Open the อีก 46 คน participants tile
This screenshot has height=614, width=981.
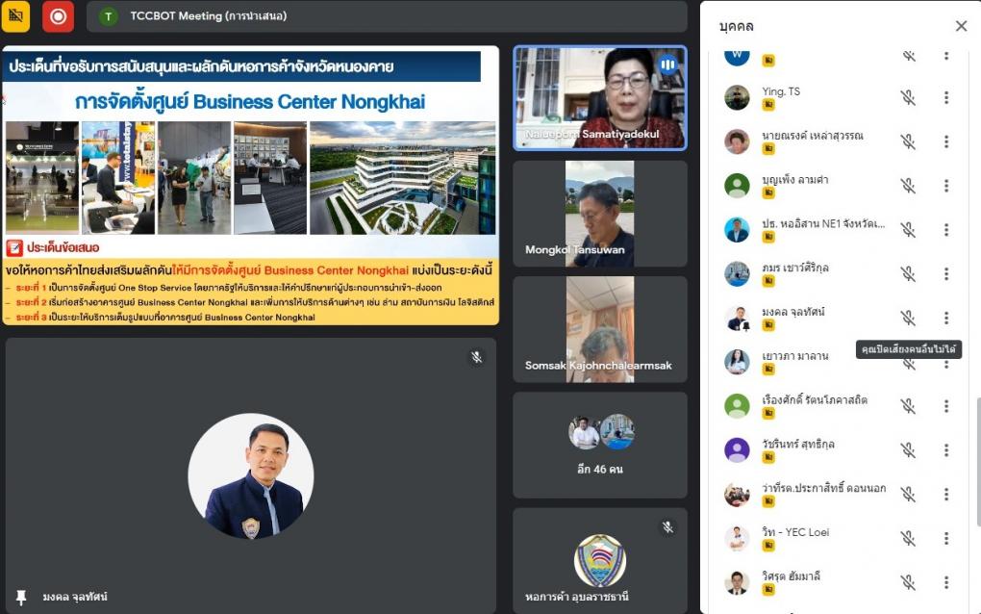(x=600, y=445)
